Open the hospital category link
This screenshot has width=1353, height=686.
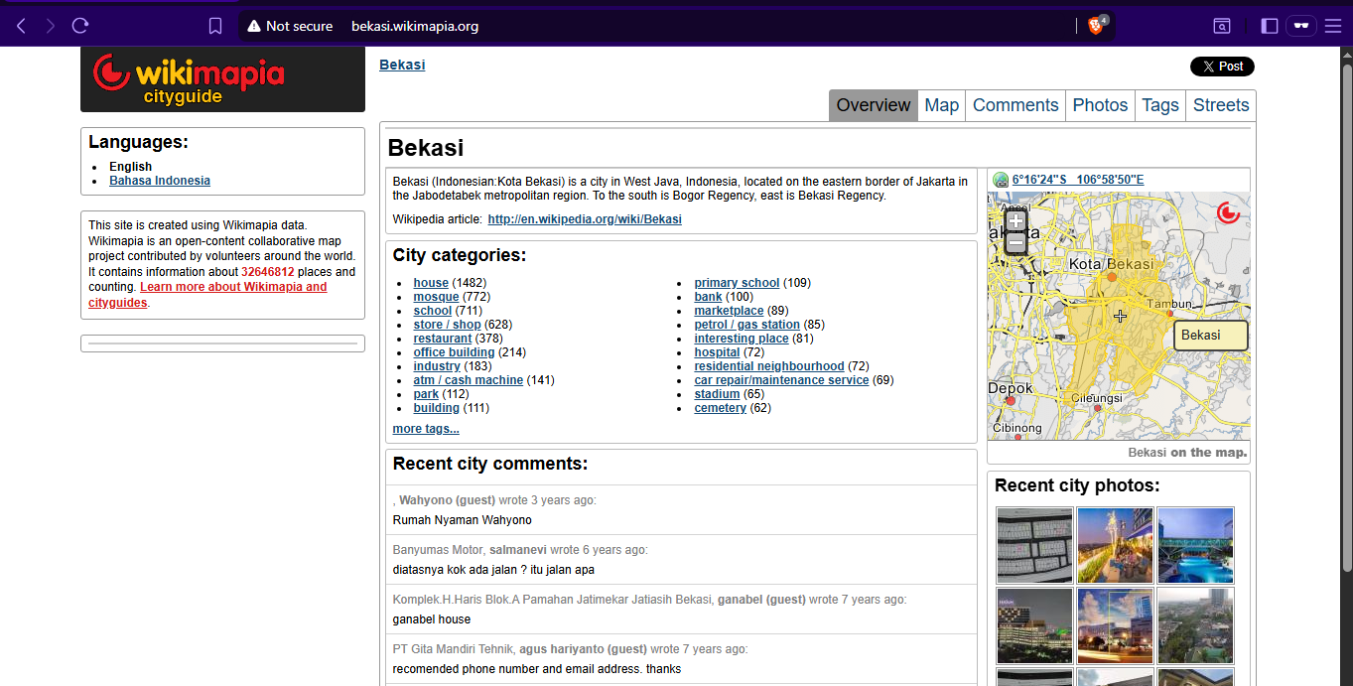point(718,352)
